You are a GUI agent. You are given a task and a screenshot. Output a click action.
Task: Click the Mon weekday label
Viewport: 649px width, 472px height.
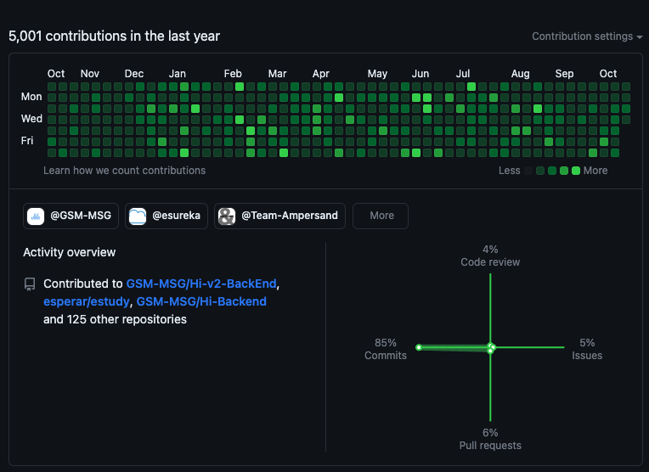coord(31,97)
